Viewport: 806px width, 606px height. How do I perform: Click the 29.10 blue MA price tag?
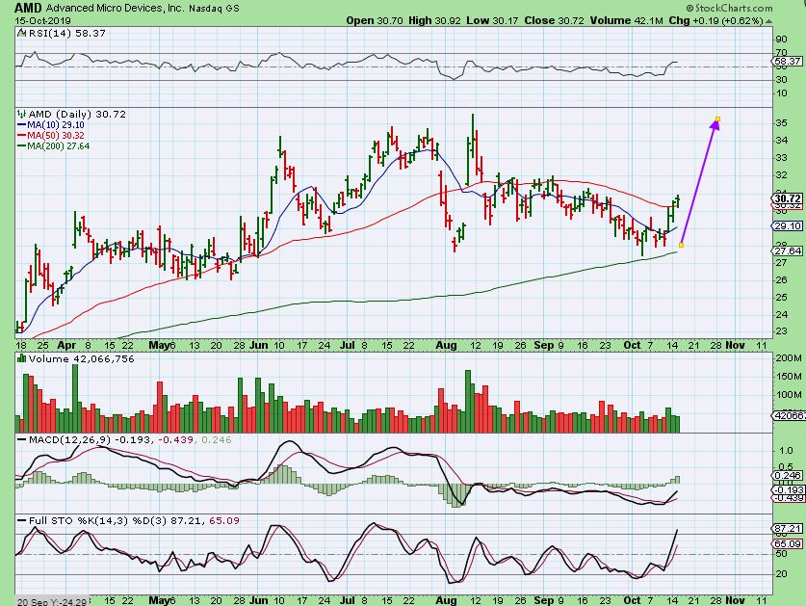coord(787,225)
